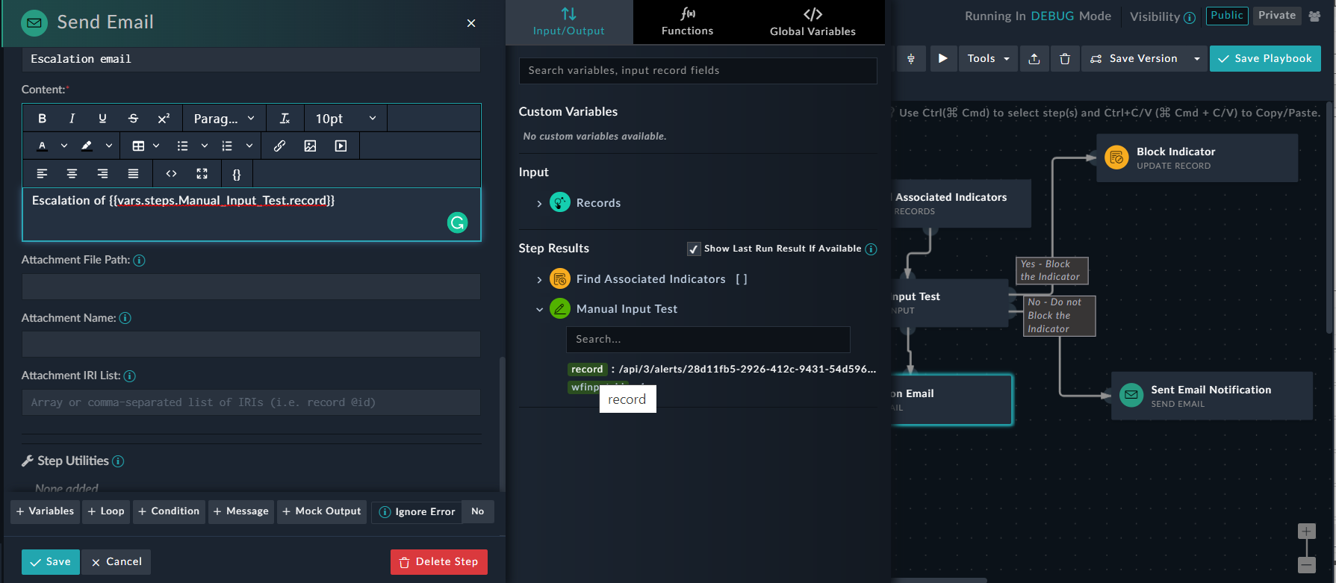
Task: Cancel editing the Send Email step
Action: tap(116, 562)
